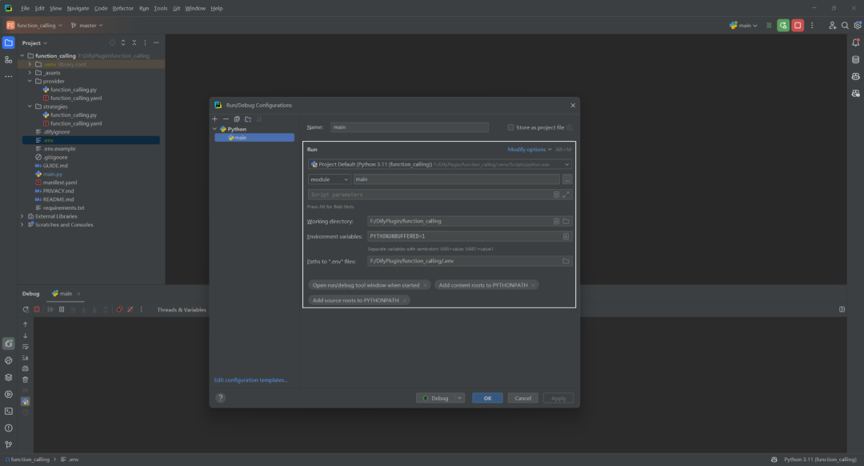Open the Database tool window
This screenshot has width=864, height=466.
coord(856,59)
